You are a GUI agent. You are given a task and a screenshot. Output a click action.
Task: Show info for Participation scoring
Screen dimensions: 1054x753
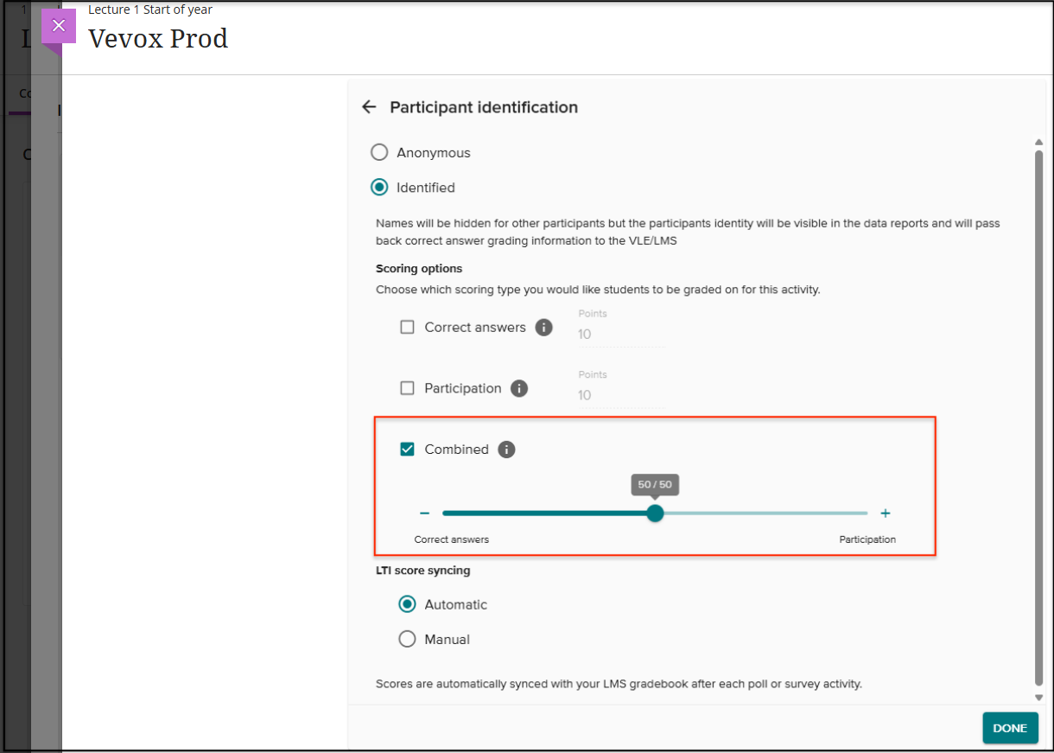click(518, 388)
